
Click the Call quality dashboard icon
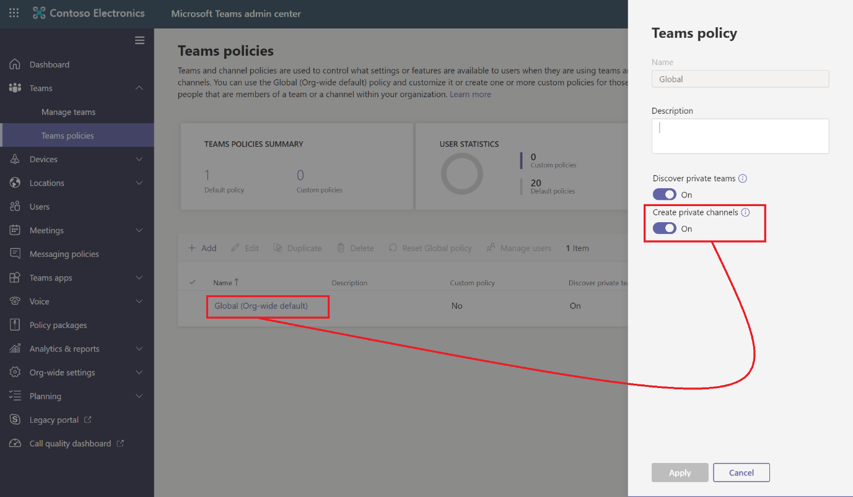15,443
